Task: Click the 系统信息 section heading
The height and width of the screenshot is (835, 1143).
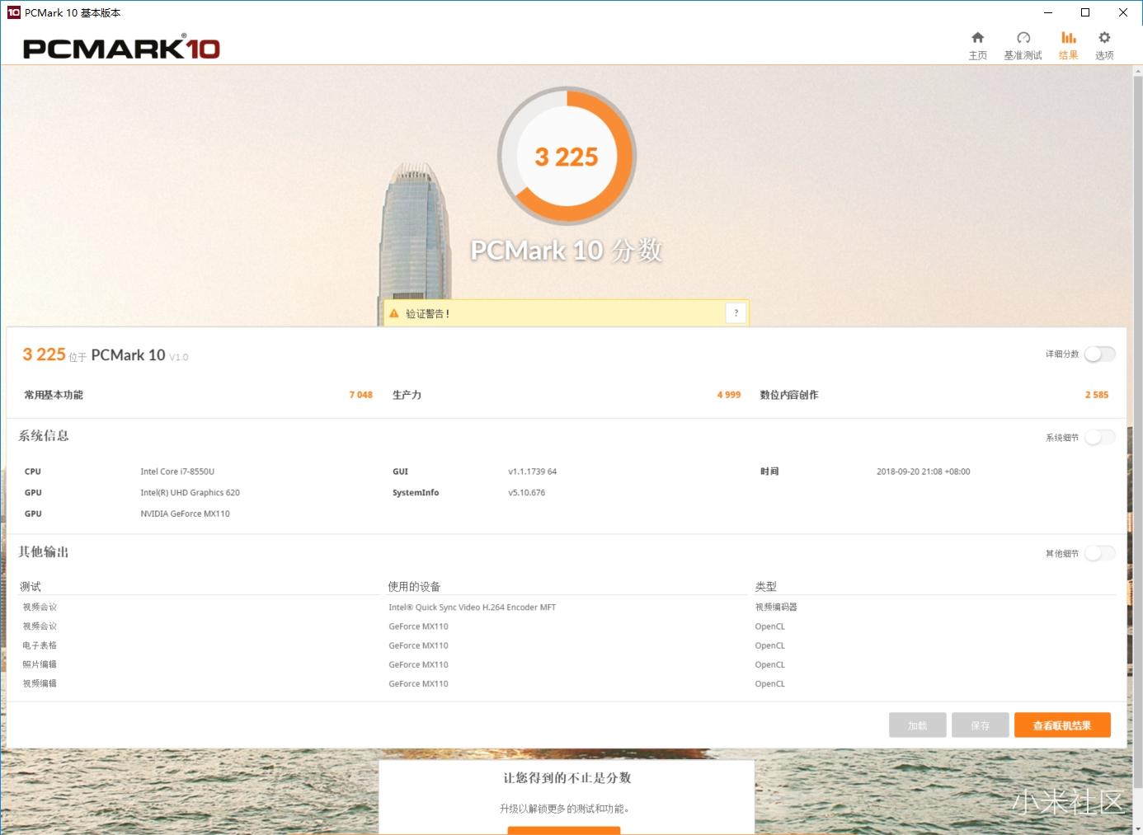Action: tap(44, 435)
